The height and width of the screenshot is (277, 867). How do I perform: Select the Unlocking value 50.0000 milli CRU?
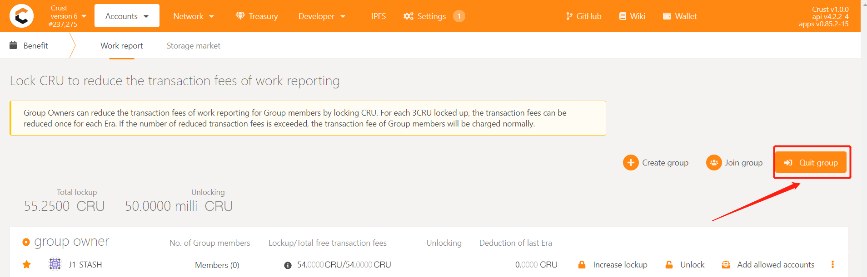pyautogui.click(x=179, y=206)
